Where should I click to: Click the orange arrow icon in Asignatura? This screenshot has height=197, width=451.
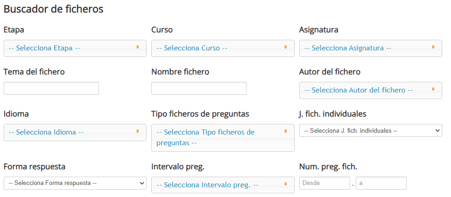click(x=433, y=47)
